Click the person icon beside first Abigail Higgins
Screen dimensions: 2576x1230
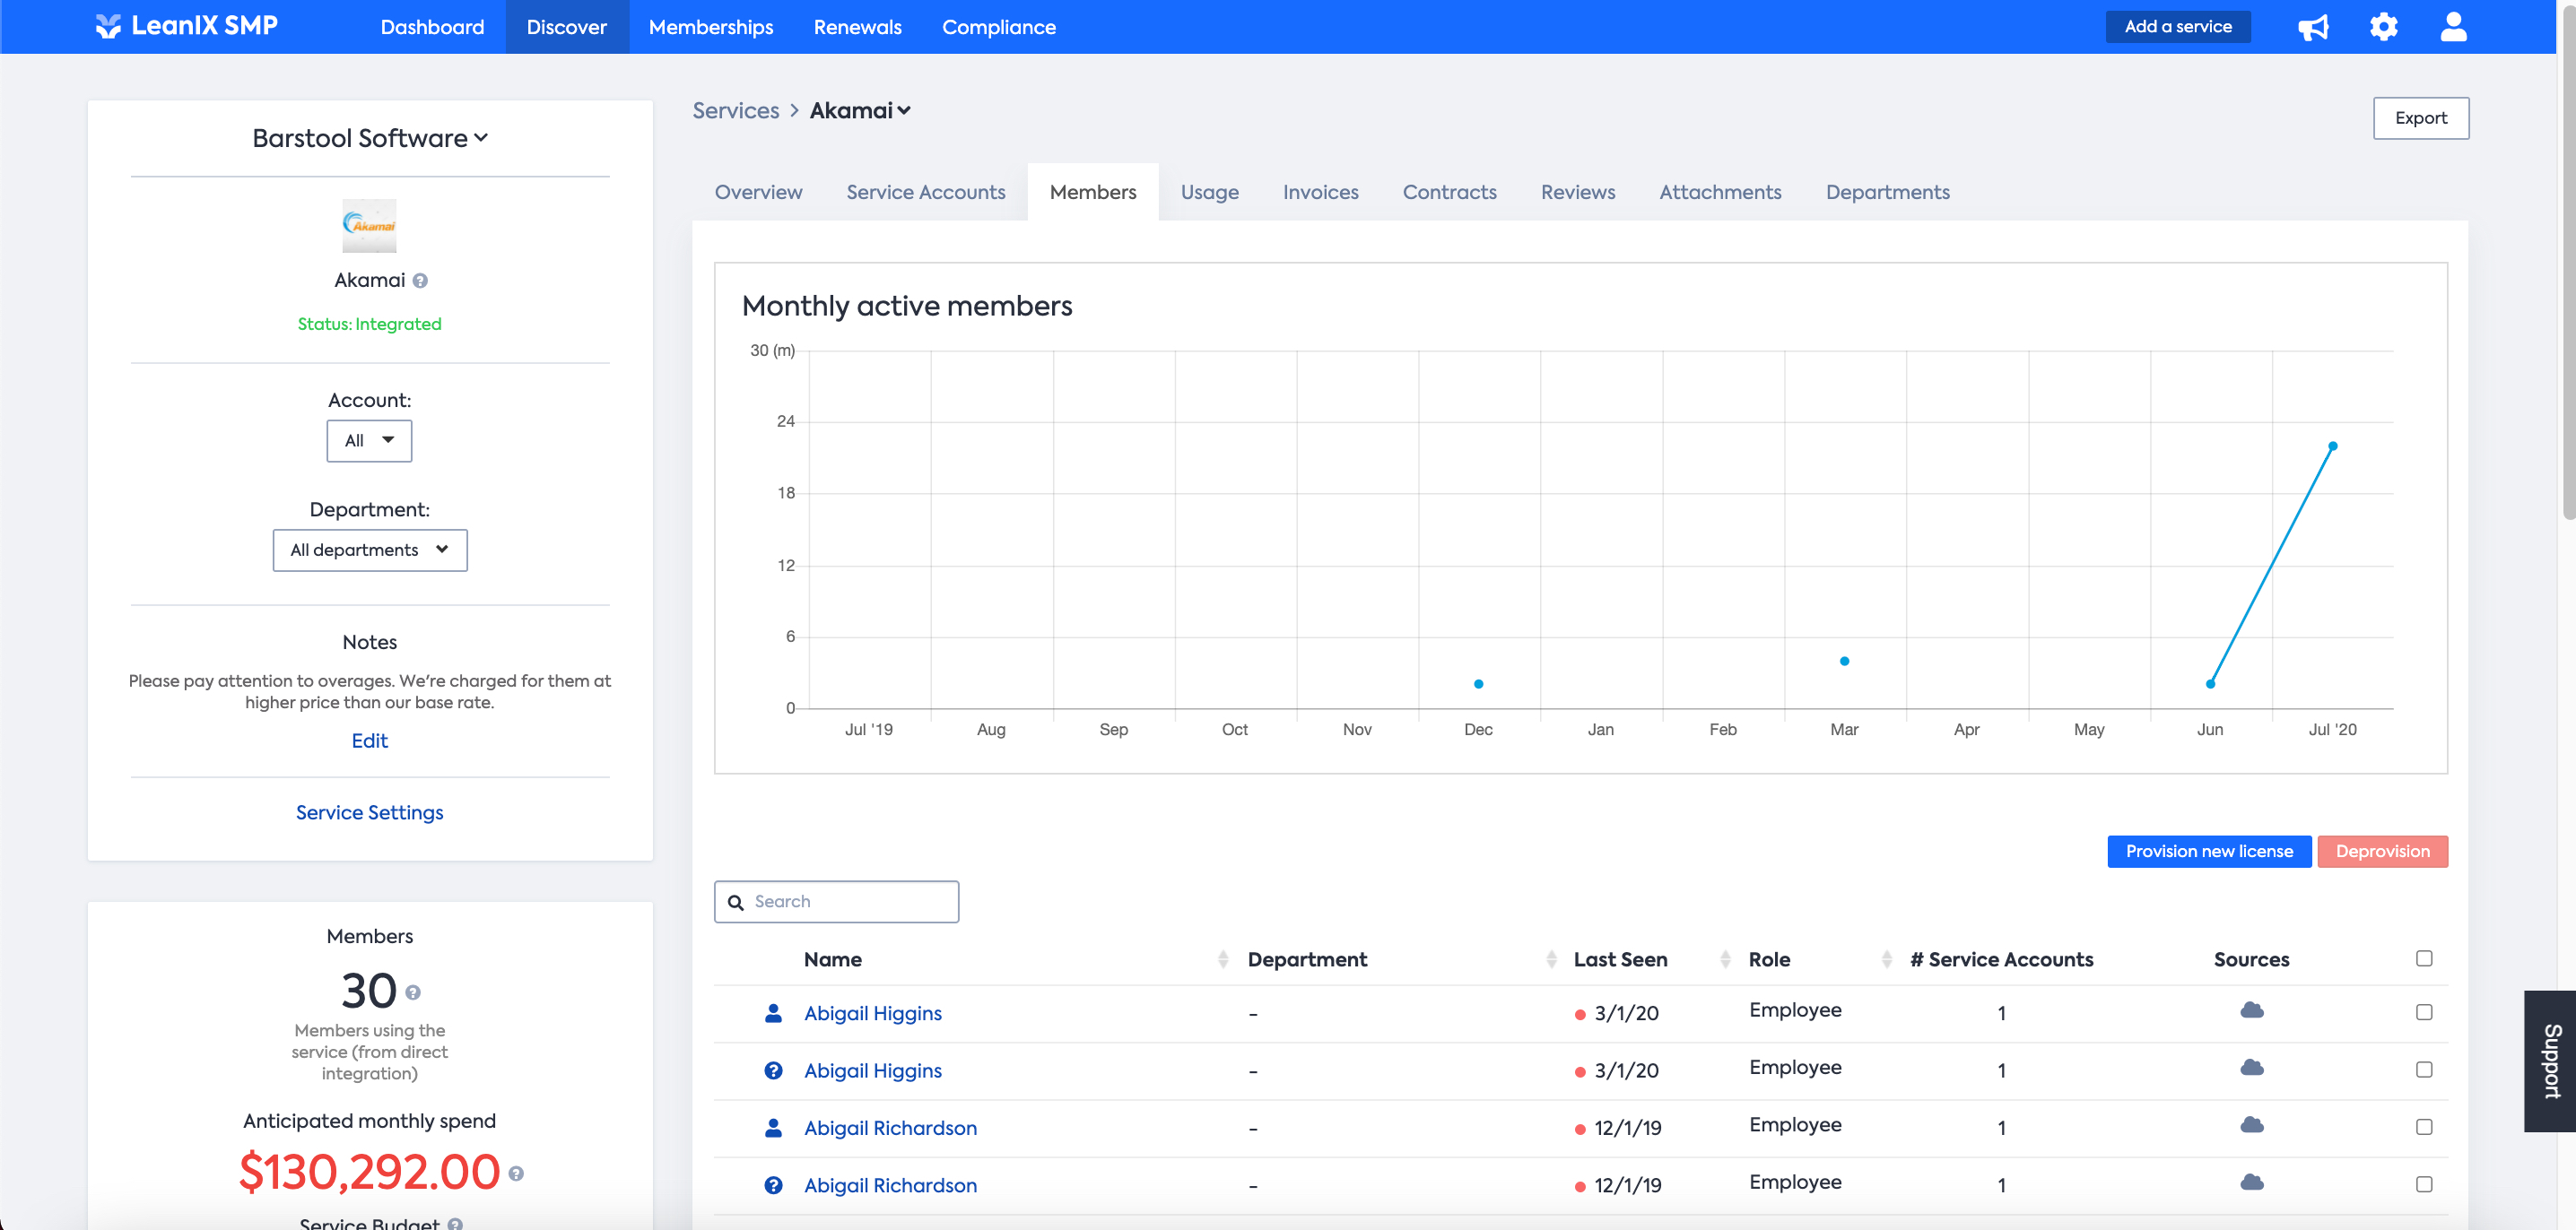[773, 1013]
